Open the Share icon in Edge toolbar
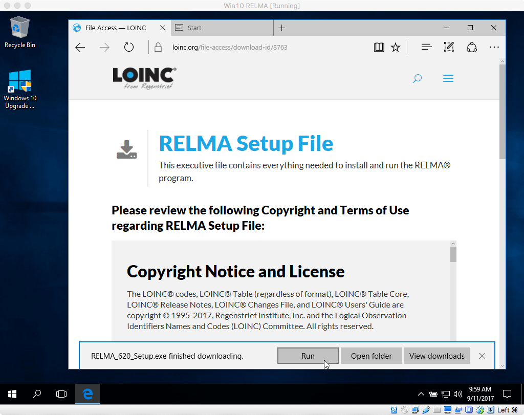 471,47
